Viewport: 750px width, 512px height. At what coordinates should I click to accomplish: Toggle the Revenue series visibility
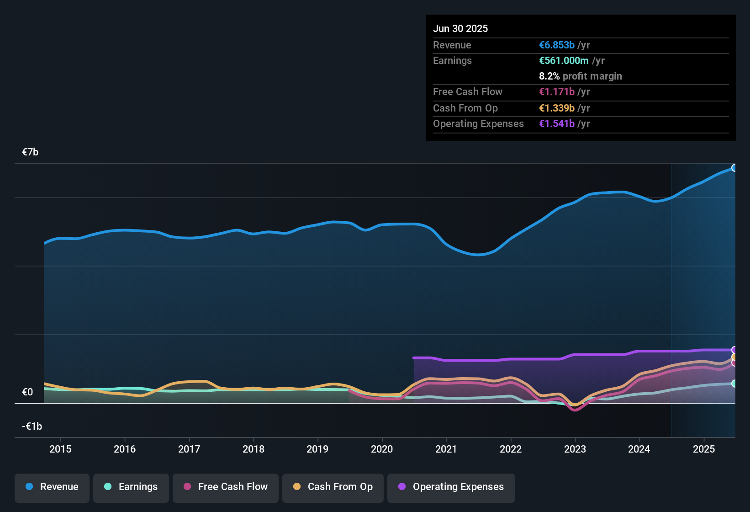coord(52,487)
